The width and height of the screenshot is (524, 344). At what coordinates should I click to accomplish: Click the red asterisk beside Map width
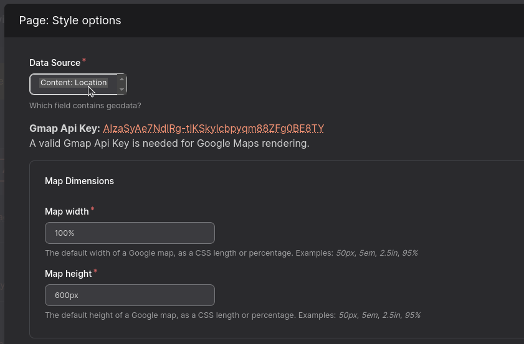click(x=93, y=210)
